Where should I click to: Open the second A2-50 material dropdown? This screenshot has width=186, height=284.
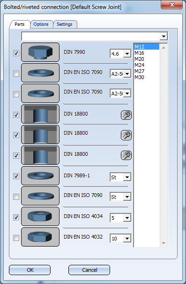tap(127, 94)
